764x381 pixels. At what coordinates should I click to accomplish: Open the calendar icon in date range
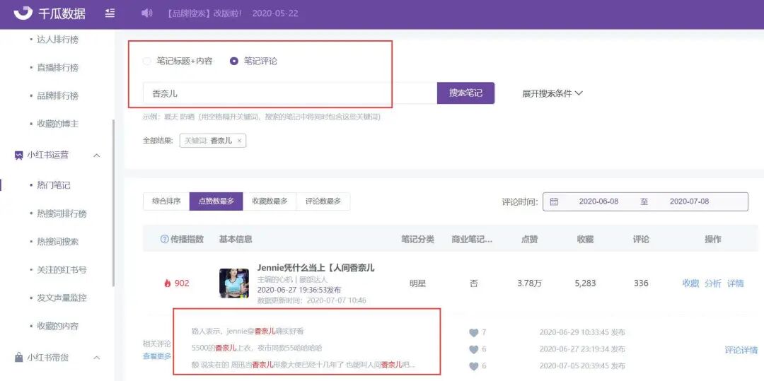pos(554,201)
